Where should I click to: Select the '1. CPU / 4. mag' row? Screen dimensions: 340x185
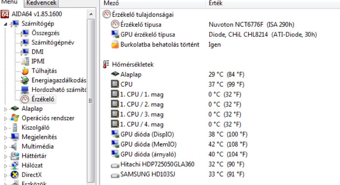tap(142, 124)
